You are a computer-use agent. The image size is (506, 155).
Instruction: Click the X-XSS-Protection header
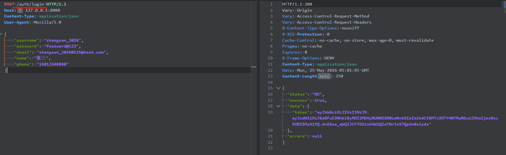[306, 34]
